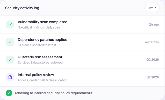Select the 'Internal policy review' title
The image size is (165, 100).
point(36,75)
